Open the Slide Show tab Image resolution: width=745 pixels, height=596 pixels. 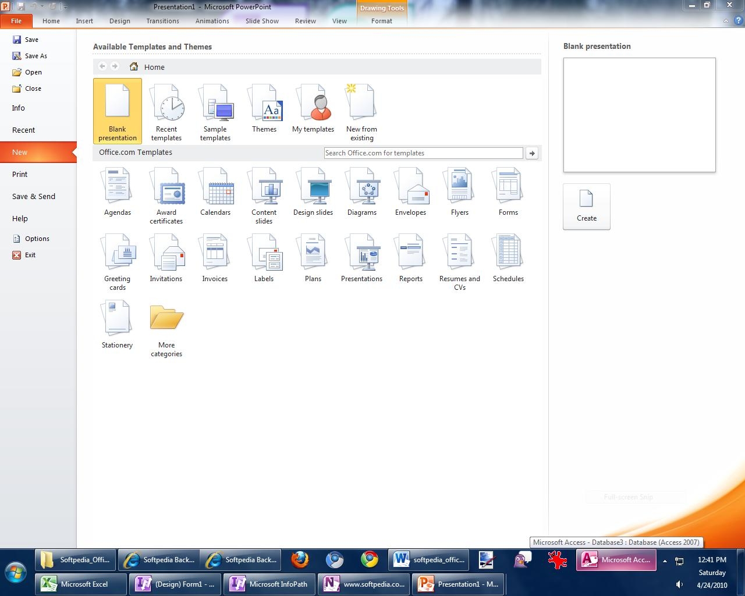pos(262,21)
